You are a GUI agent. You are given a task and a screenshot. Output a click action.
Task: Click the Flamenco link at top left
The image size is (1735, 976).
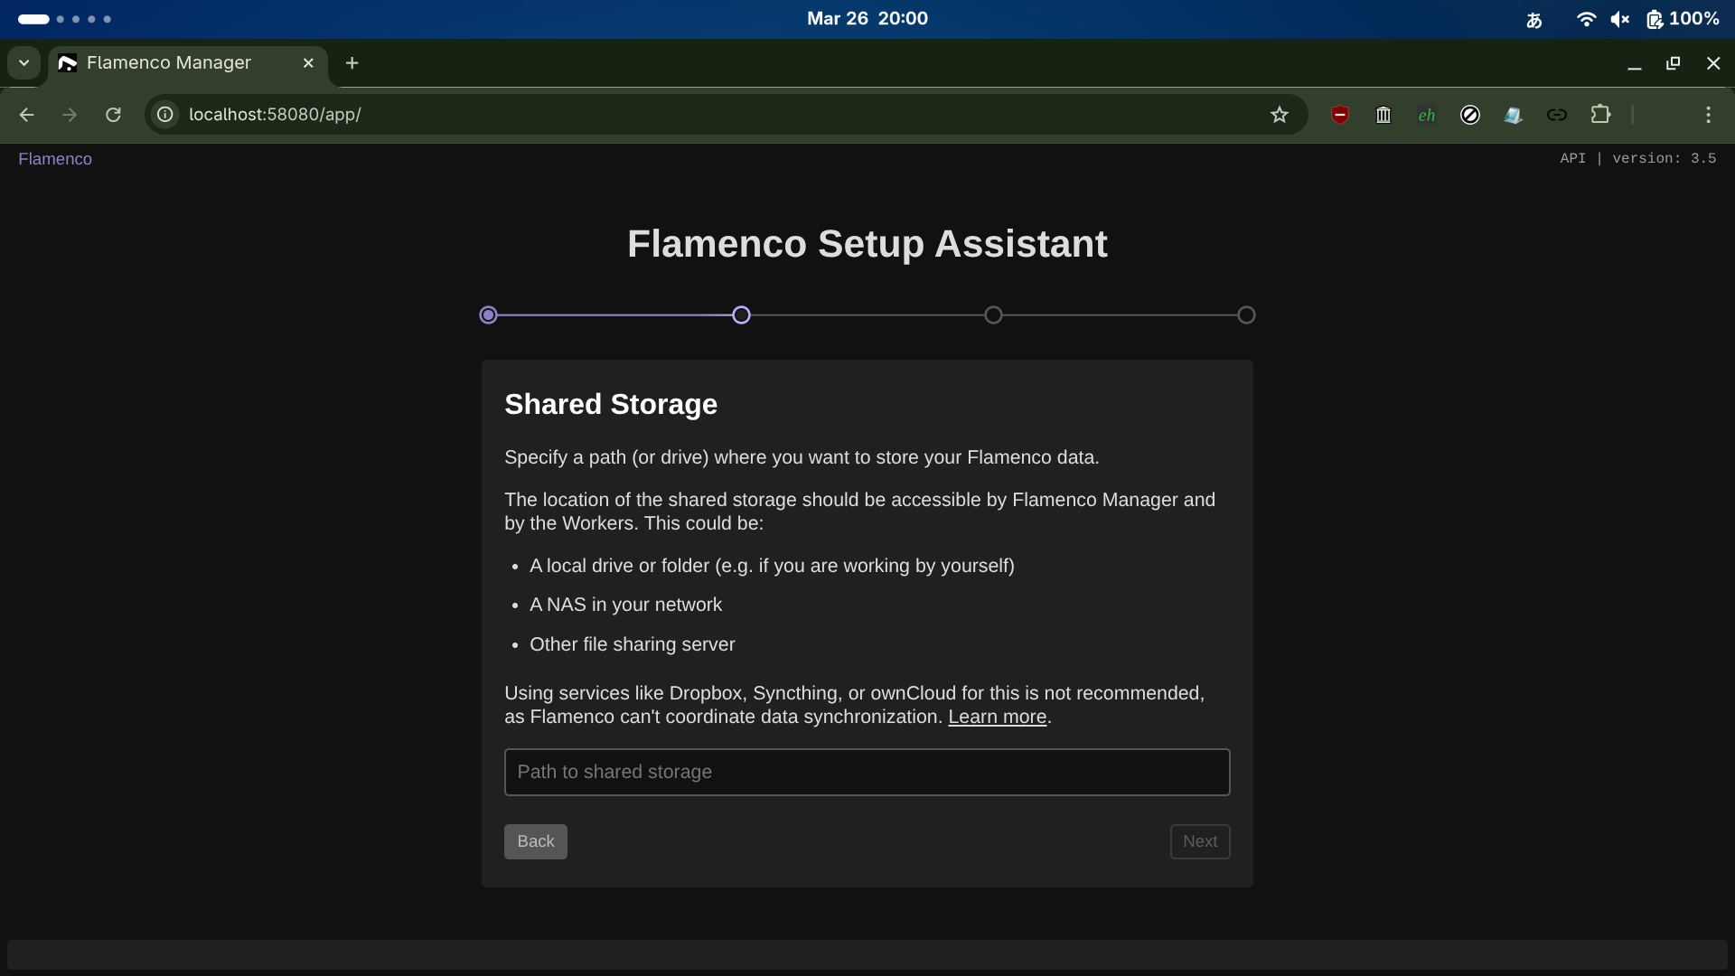tap(55, 159)
